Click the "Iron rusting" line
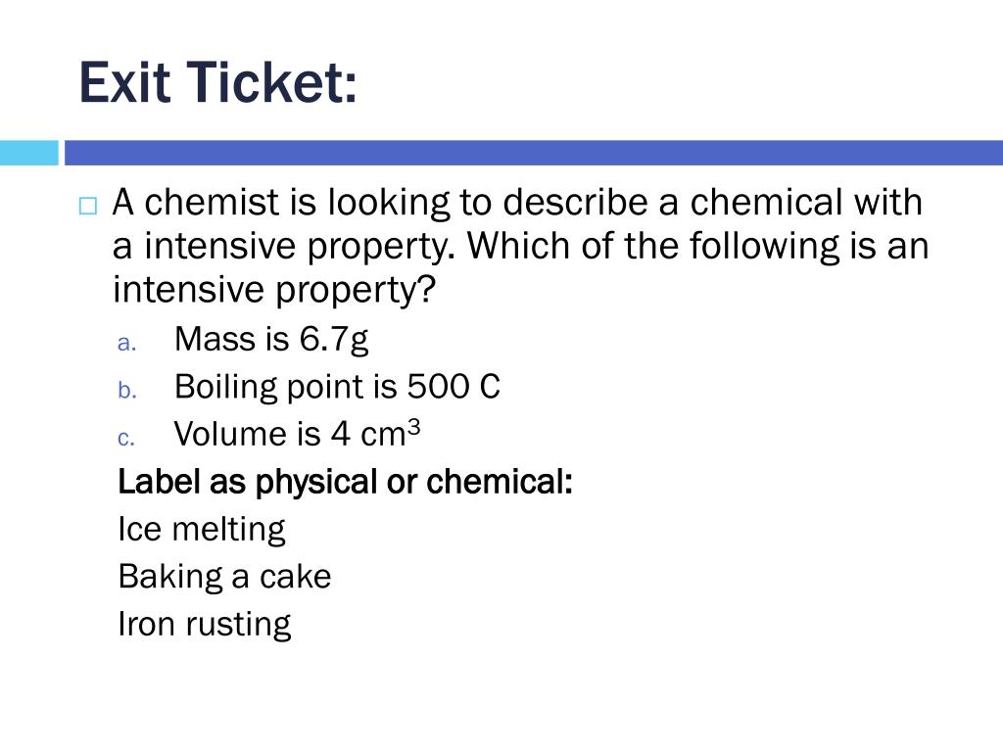Screen dimensions: 1003x752 tap(204, 623)
